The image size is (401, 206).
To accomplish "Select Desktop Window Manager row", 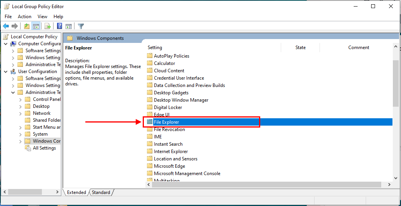I will click(x=181, y=100).
